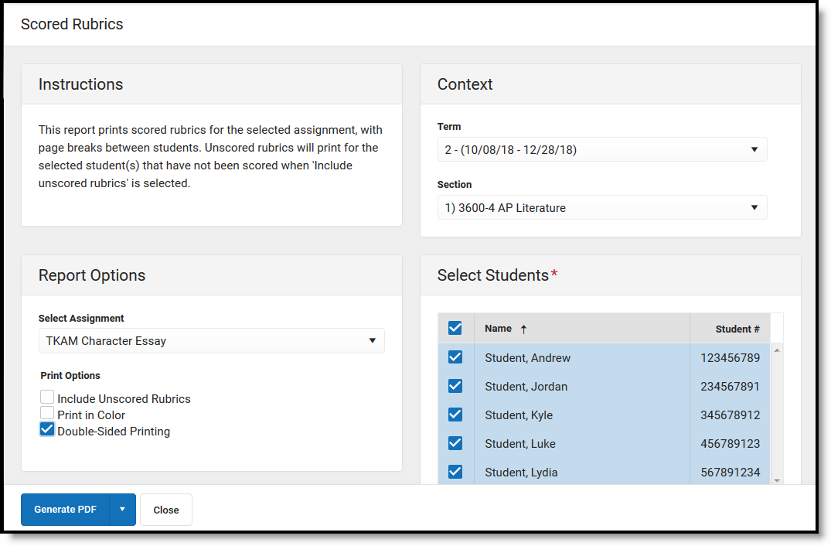Click the Name column sort arrow icon
Screen dimensions: 831x546
[523, 329]
